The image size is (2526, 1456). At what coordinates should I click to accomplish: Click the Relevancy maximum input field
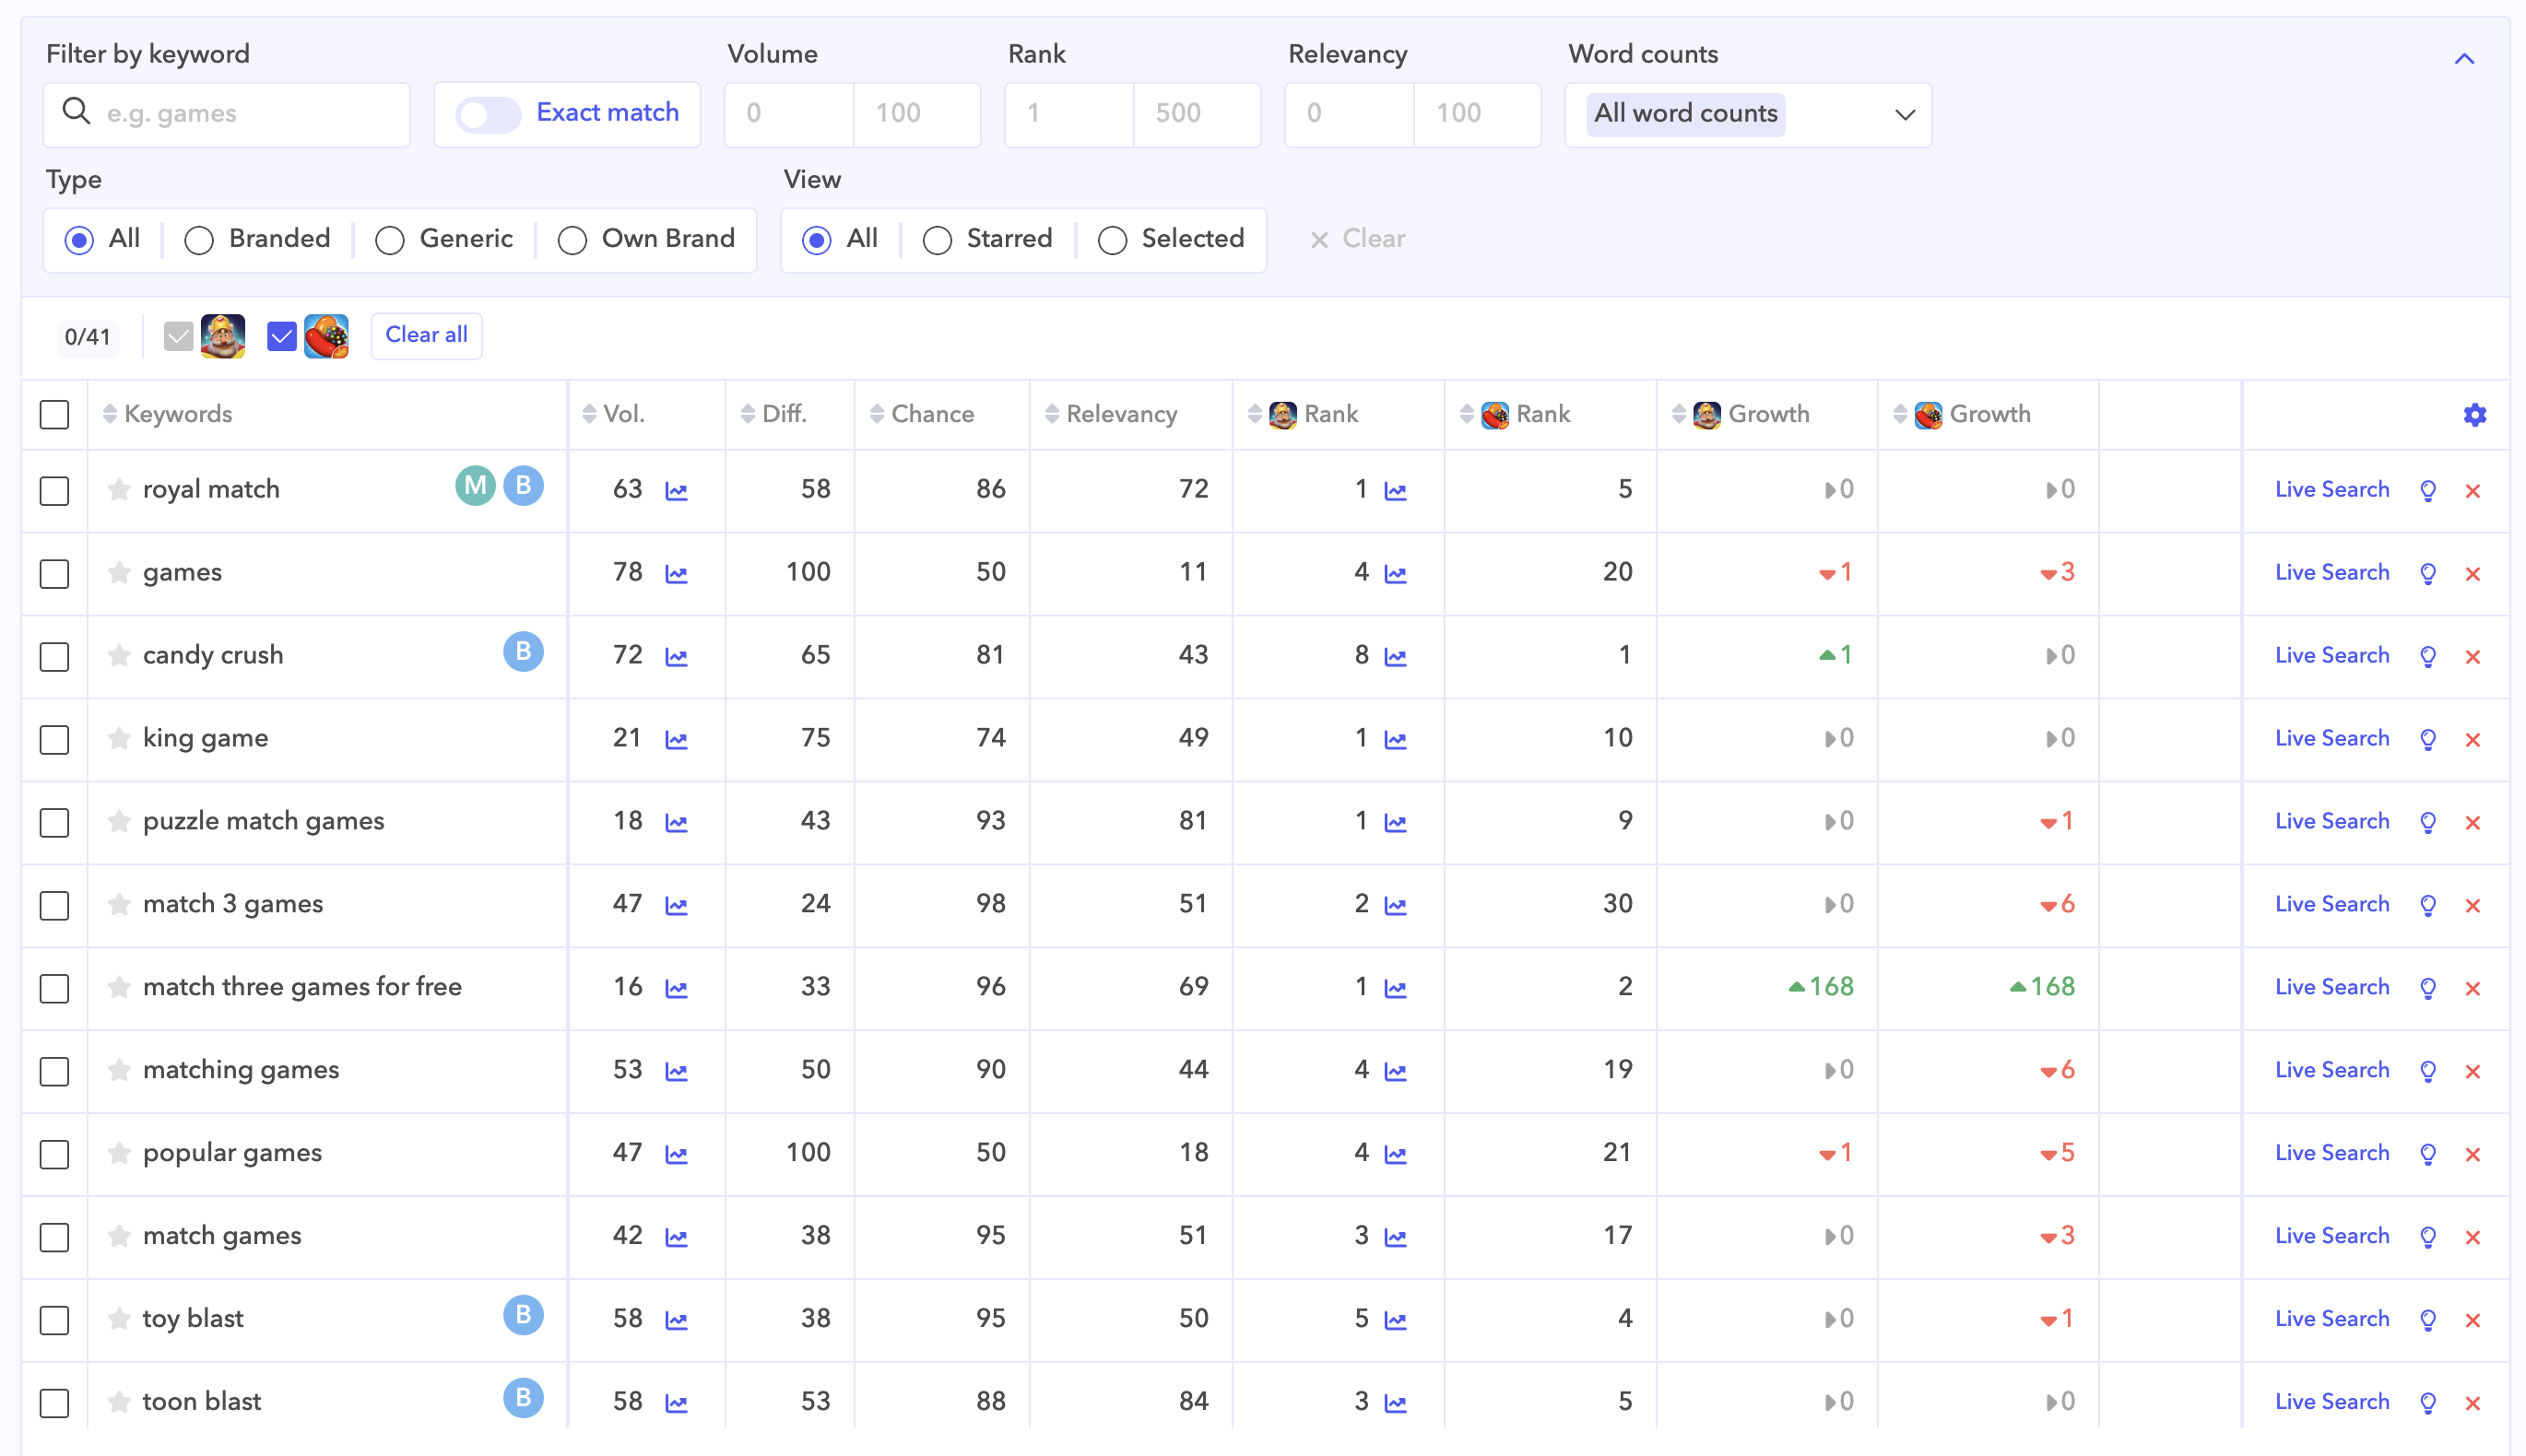point(1477,114)
